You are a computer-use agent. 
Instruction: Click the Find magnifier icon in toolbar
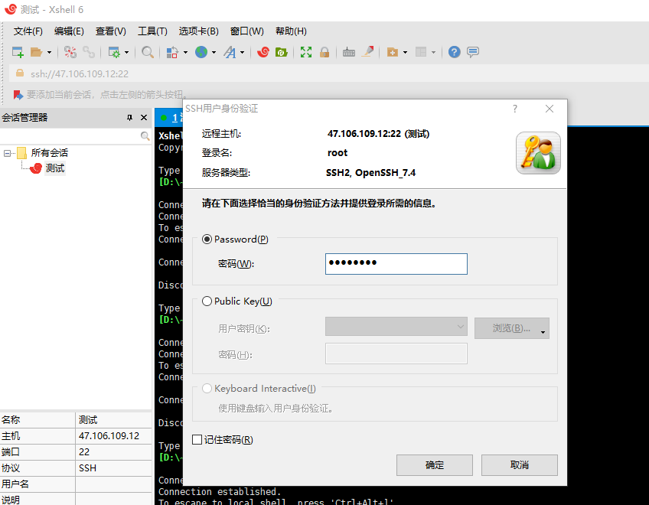pos(148,52)
